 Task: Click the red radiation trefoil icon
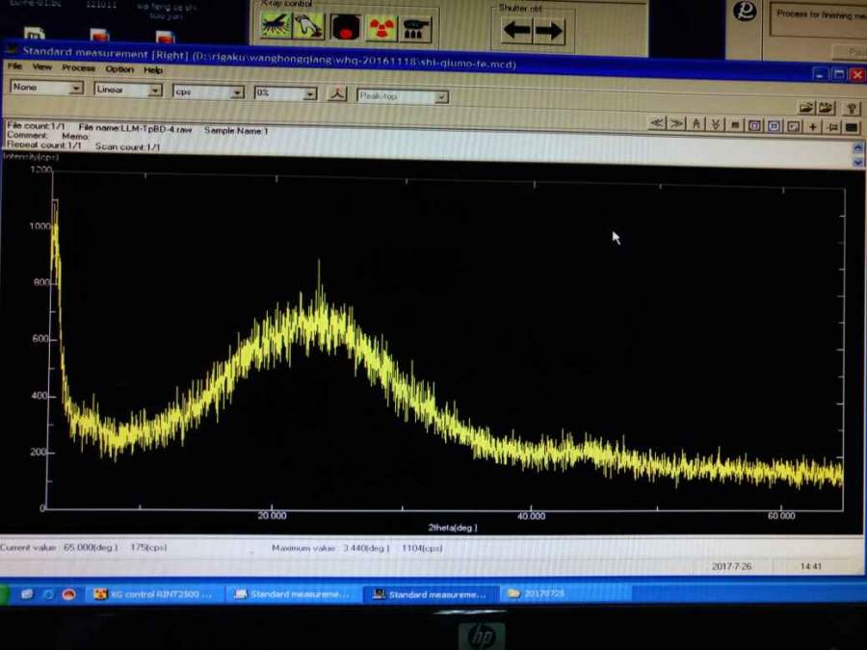(x=381, y=29)
